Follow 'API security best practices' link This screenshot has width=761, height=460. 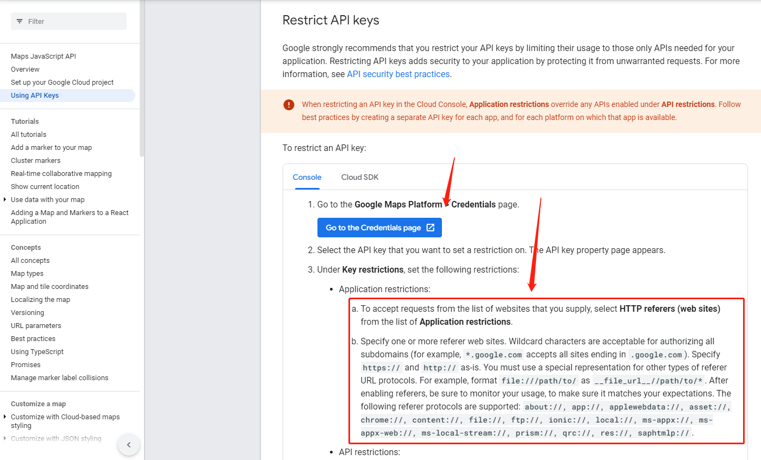click(398, 74)
